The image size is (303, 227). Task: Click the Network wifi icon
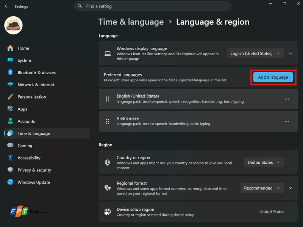(x=10, y=84)
